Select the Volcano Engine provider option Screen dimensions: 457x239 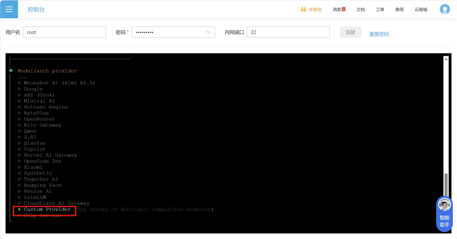[43, 107]
